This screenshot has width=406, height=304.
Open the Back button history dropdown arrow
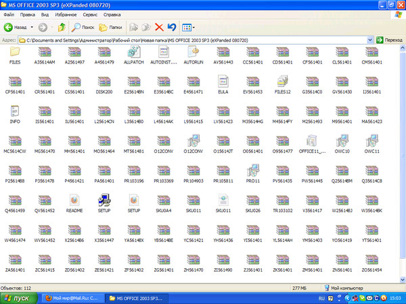32,27
